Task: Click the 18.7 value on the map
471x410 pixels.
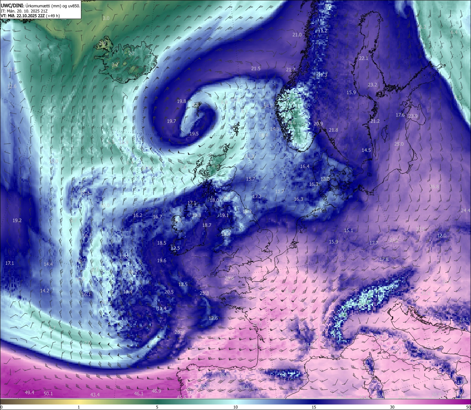Action: click(x=207, y=225)
